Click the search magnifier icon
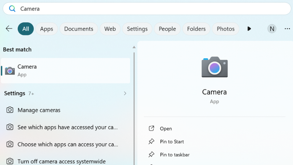 click(x=12, y=8)
